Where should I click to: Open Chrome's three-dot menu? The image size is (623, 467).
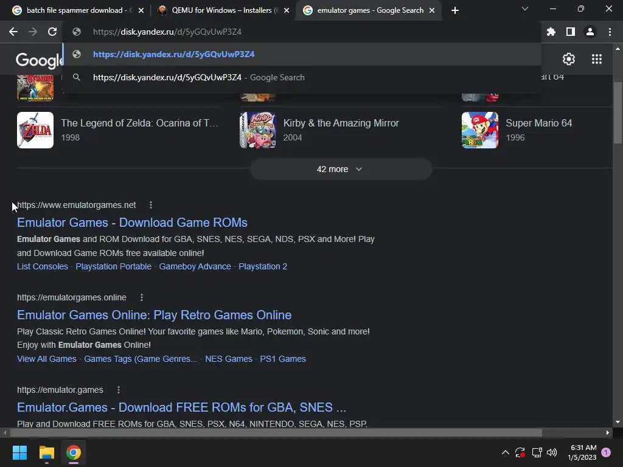click(610, 32)
